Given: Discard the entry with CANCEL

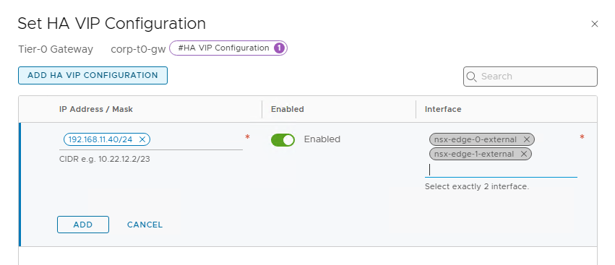Looking at the screenshot, I should (145, 225).
